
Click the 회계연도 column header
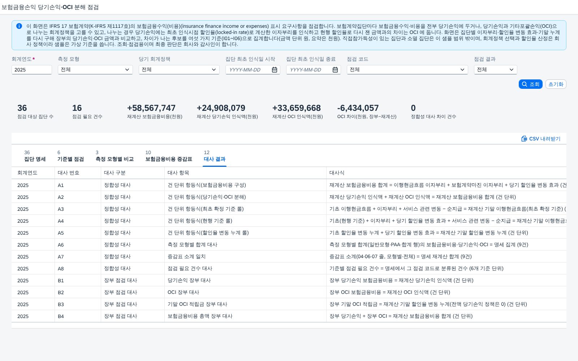click(x=33, y=173)
